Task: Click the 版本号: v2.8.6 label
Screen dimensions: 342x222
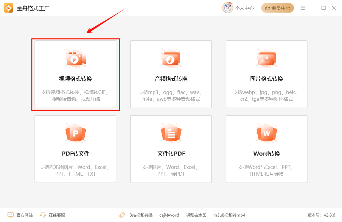Action: [321, 215]
